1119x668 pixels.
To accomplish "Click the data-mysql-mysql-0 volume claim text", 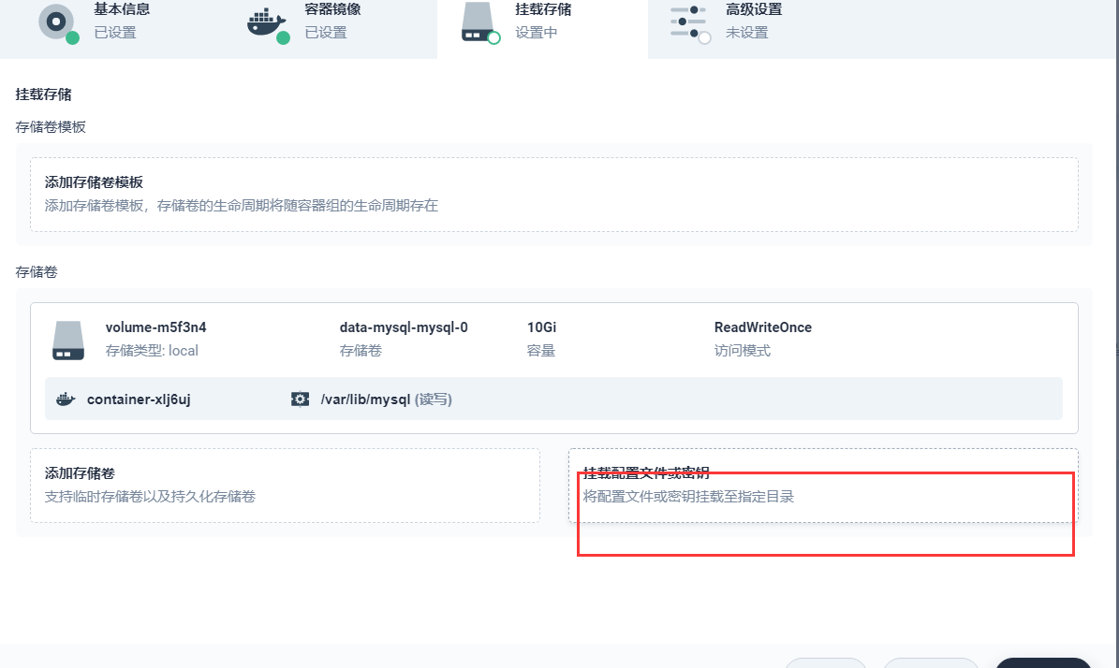I will [x=404, y=327].
